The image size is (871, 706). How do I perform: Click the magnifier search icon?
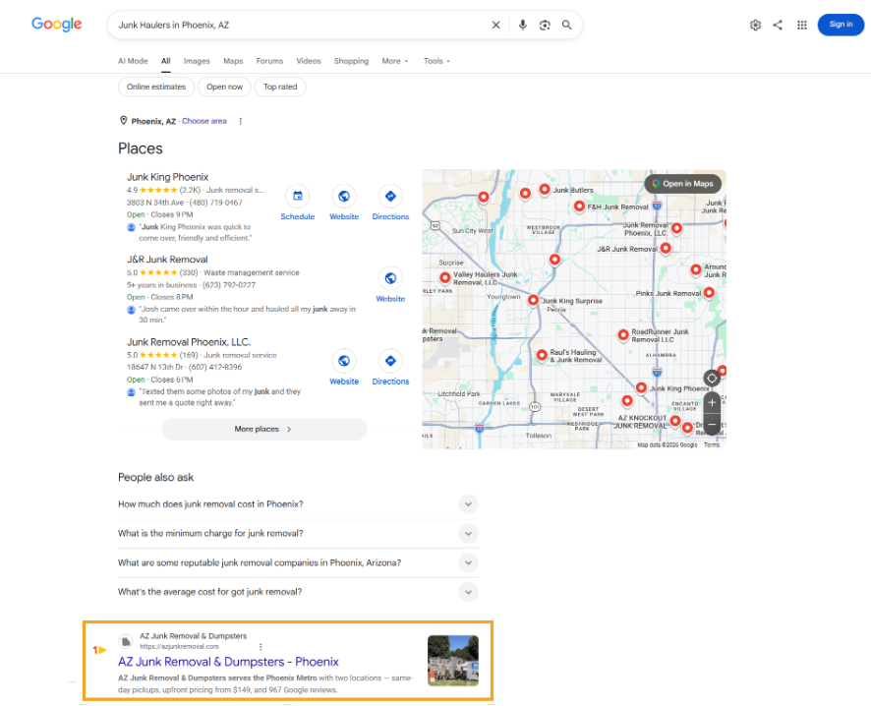[x=566, y=25]
